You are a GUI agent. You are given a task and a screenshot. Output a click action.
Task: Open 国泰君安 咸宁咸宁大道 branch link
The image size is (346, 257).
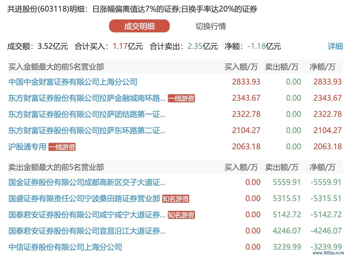click(x=87, y=215)
